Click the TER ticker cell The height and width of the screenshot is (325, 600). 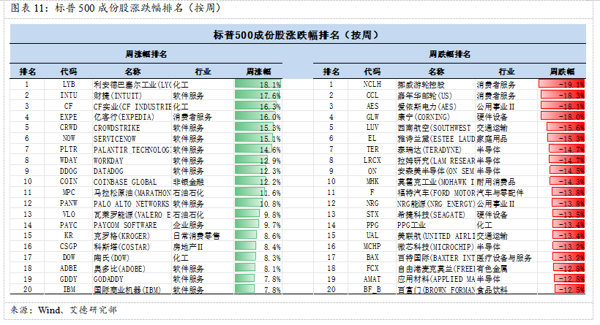coord(372,149)
